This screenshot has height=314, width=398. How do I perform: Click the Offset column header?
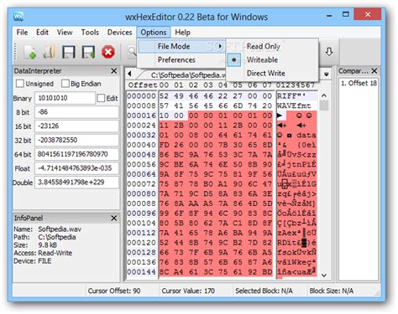(143, 85)
